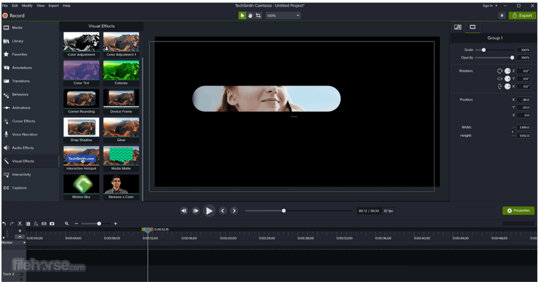538x282 pixels.
Task: Click the timeline zoom in plus
Action: tap(116, 224)
